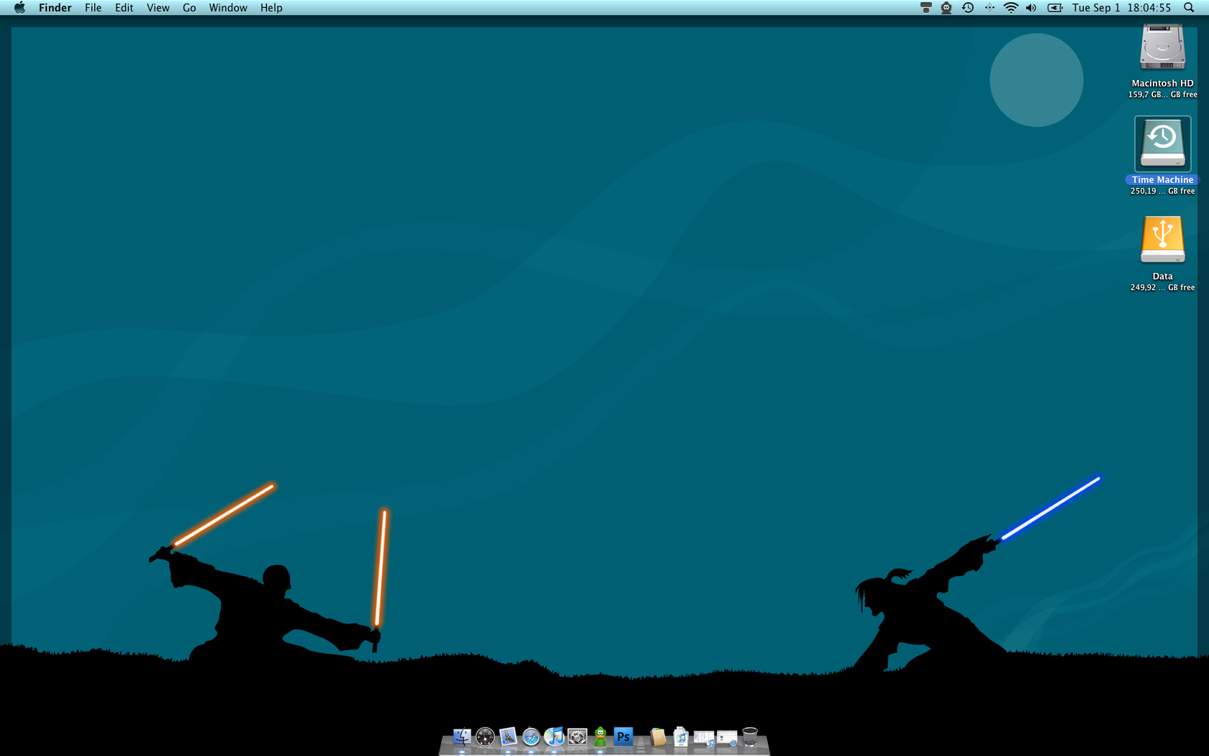Open the Time Machine menu bar status
The image size is (1209, 756).
tap(968, 8)
